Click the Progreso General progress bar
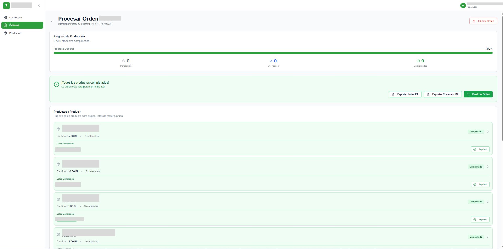 click(x=273, y=53)
